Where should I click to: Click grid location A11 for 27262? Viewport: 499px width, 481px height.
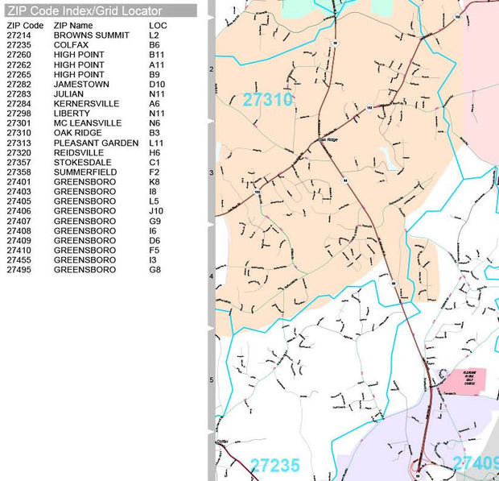[157, 65]
